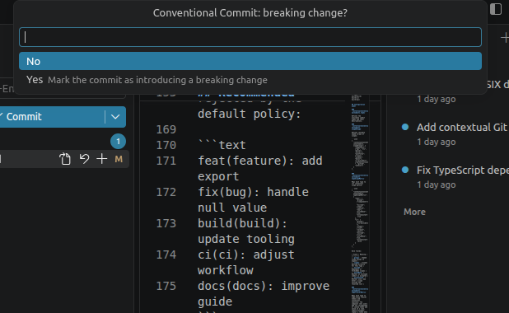Click the blue dot beside 'Fix TypeScript depe'
Image resolution: width=509 pixels, height=313 pixels.
click(x=405, y=170)
